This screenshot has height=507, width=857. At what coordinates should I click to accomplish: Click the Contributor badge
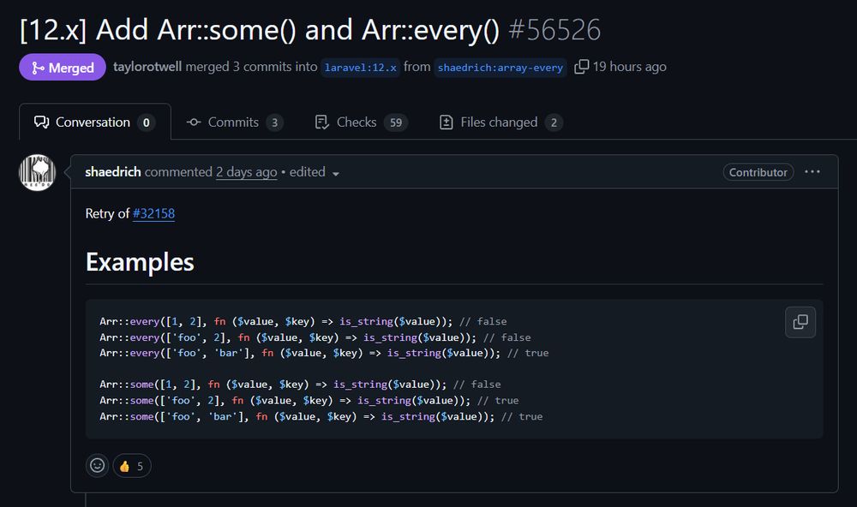[758, 172]
